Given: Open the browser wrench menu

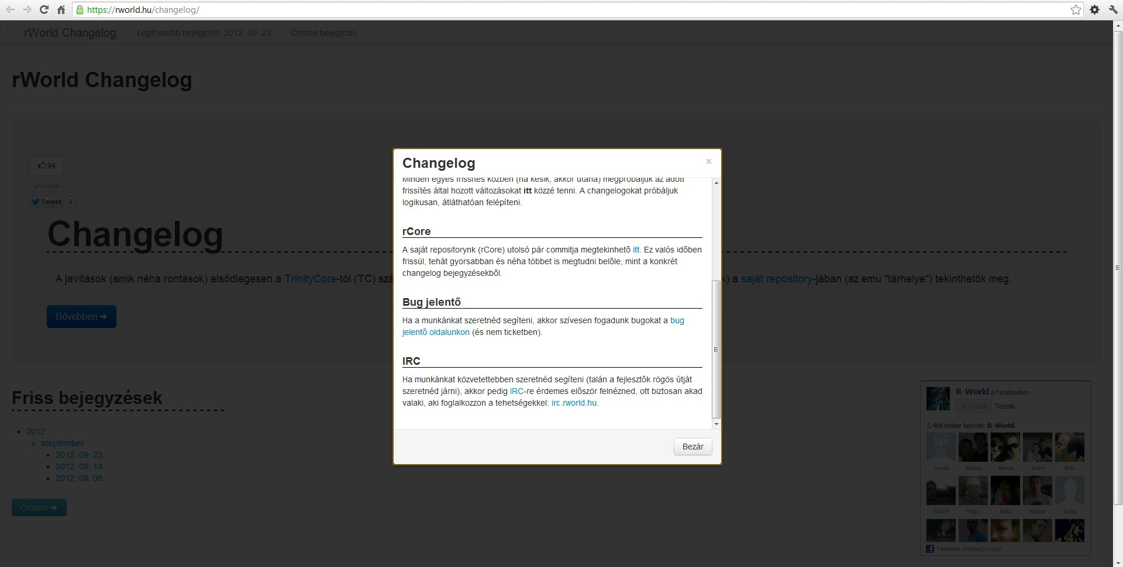Looking at the screenshot, I should click(1112, 10).
